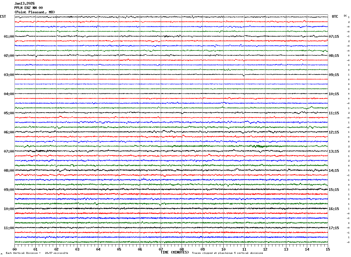Click the UTC timezone header

coord(335,17)
